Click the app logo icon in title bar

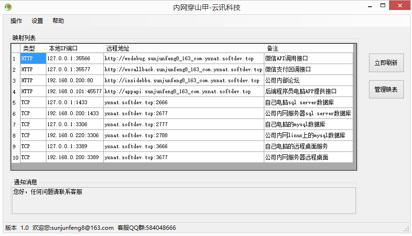pos(8,7)
